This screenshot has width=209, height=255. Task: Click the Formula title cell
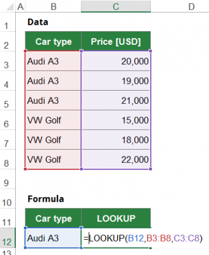click(46, 199)
